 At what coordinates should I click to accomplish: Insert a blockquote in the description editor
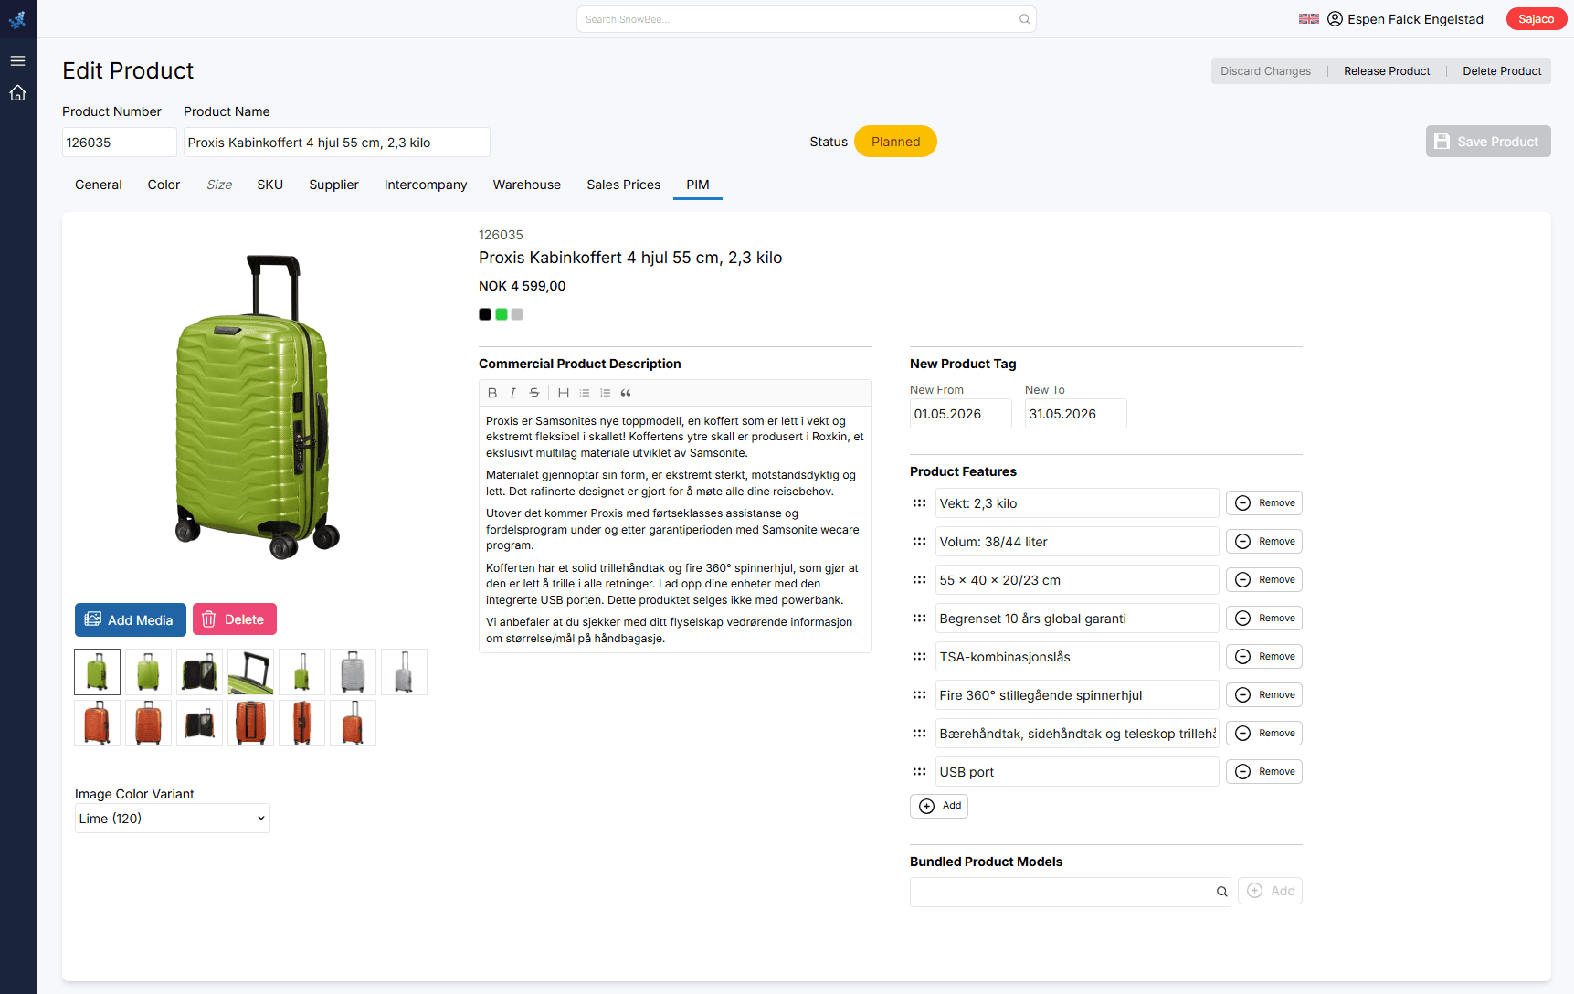[626, 393]
